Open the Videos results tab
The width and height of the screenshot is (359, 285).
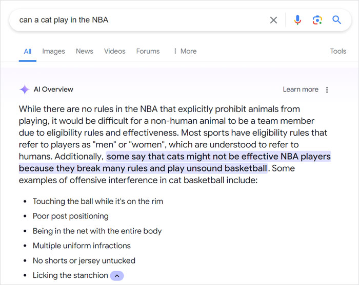coord(114,51)
